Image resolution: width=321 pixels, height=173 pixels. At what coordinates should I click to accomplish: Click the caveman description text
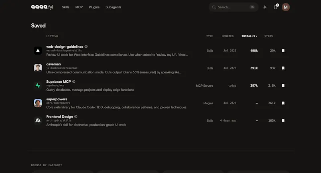point(114,72)
